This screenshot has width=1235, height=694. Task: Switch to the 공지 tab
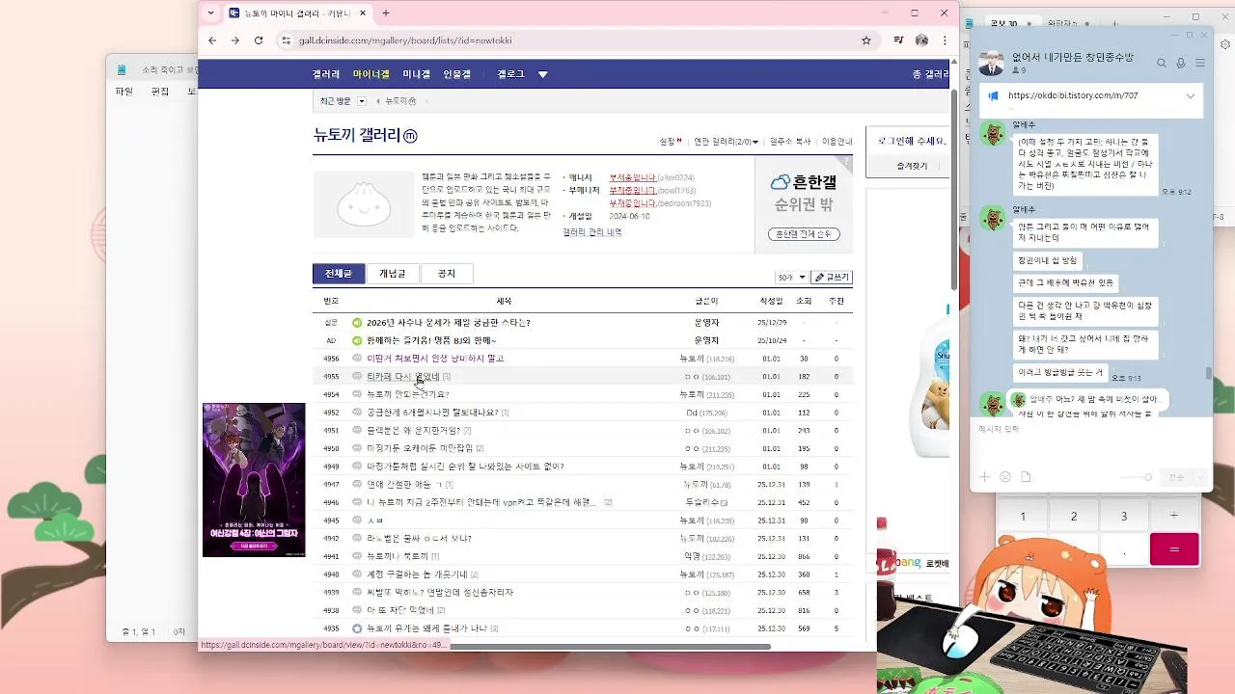(447, 274)
